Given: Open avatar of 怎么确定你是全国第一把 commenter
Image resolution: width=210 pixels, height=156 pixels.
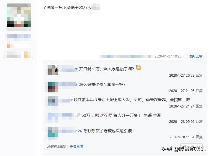Looking at the screenshot, I should [x=53, y=87].
